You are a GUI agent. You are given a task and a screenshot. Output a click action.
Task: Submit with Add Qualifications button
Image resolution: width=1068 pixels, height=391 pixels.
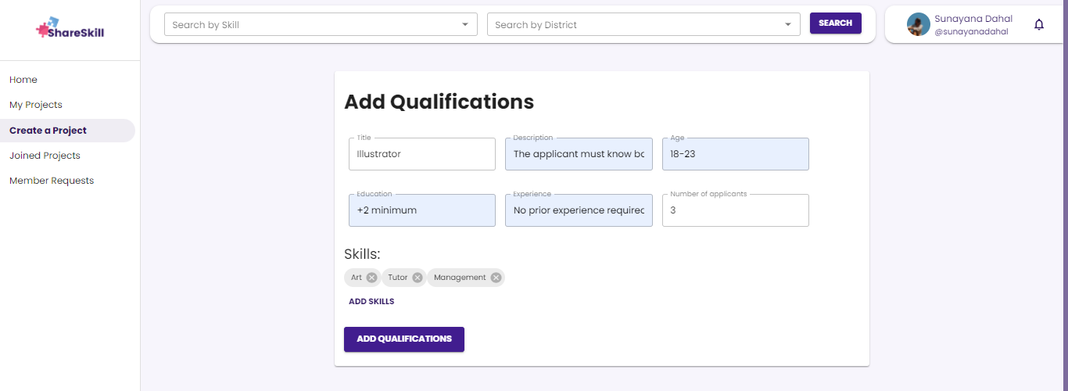(x=404, y=339)
